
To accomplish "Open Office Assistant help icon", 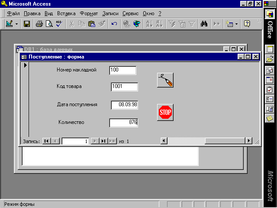I will (247, 24).
